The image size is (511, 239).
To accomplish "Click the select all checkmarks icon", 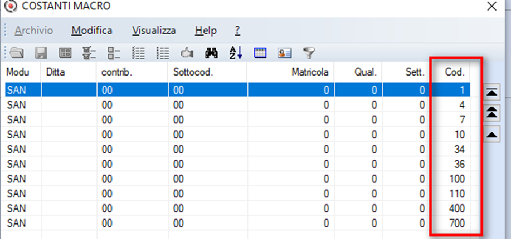I will (89, 53).
